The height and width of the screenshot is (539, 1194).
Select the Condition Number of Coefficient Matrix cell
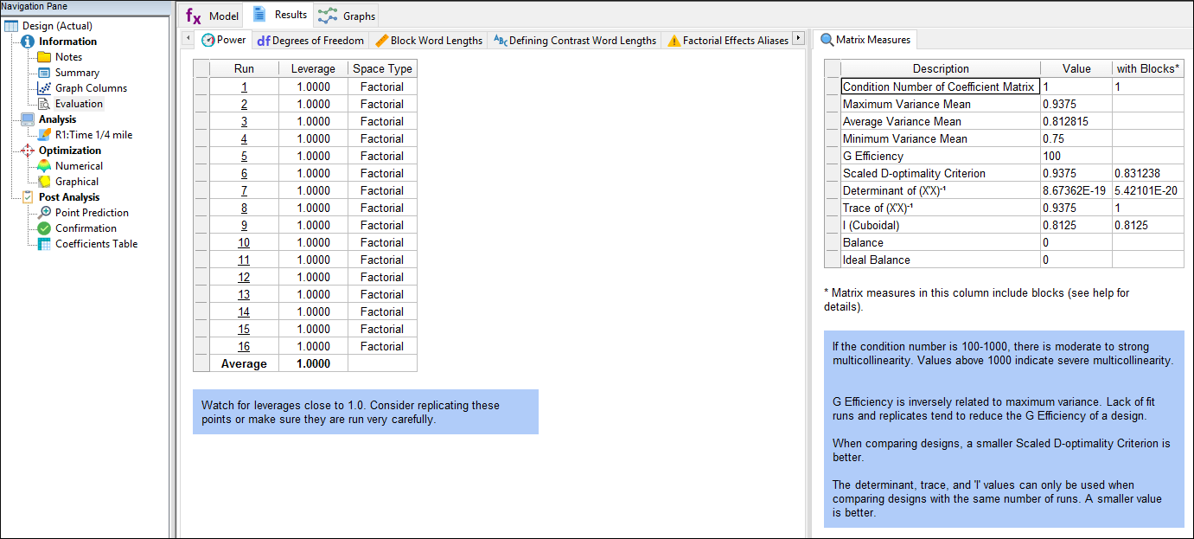coord(940,87)
